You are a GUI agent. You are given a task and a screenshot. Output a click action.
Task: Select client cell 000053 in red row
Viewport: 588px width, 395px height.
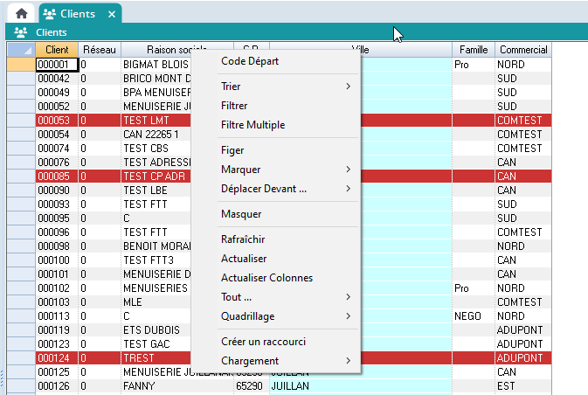click(x=56, y=120)
